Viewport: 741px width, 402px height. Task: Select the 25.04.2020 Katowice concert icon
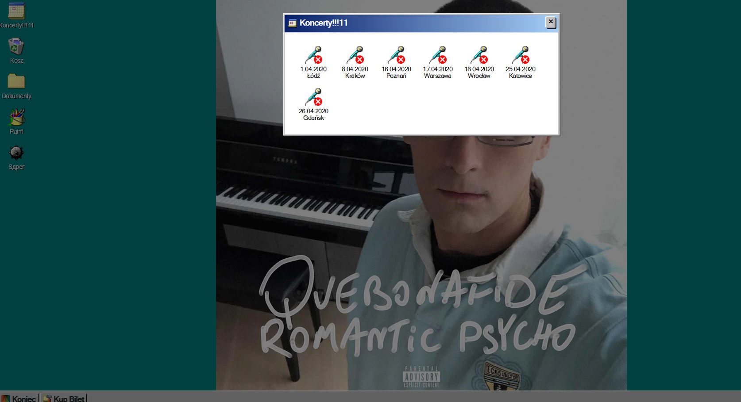(521, 62)
